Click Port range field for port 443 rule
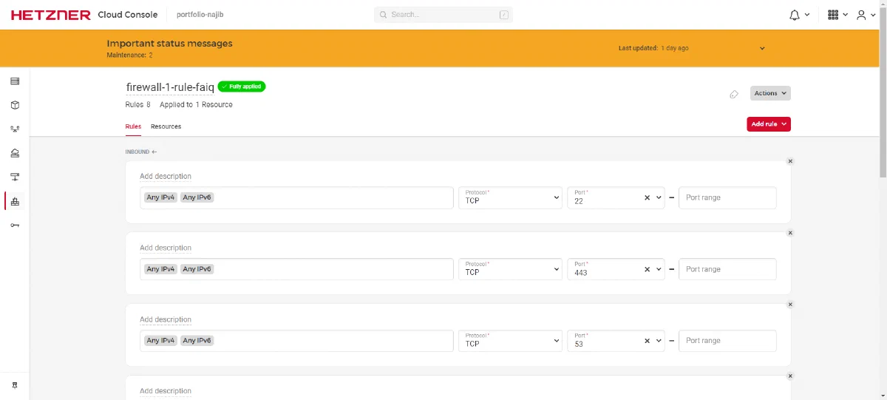887x400 pixels. pyautogui.click(x=727, y=269)
